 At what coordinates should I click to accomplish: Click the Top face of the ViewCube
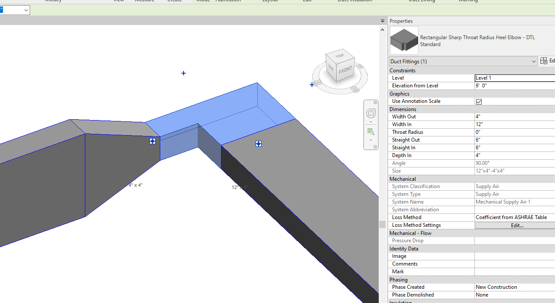(340, 56)
